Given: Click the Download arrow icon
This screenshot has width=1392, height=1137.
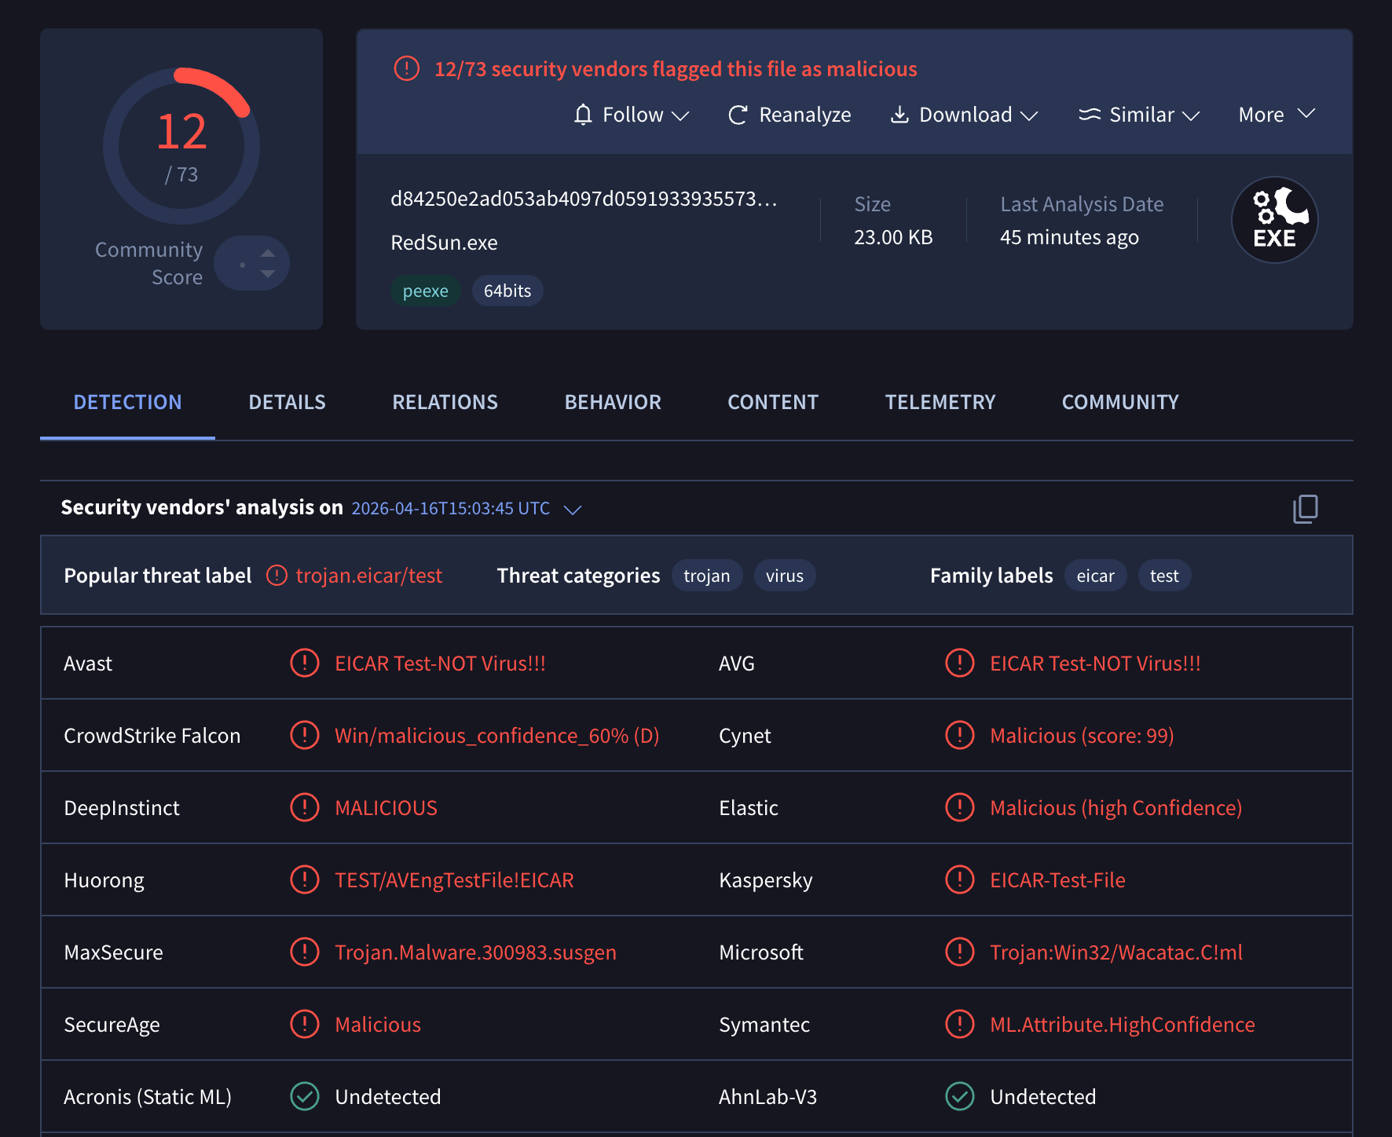Looking at the screenshot, I should tap(899, 115).
